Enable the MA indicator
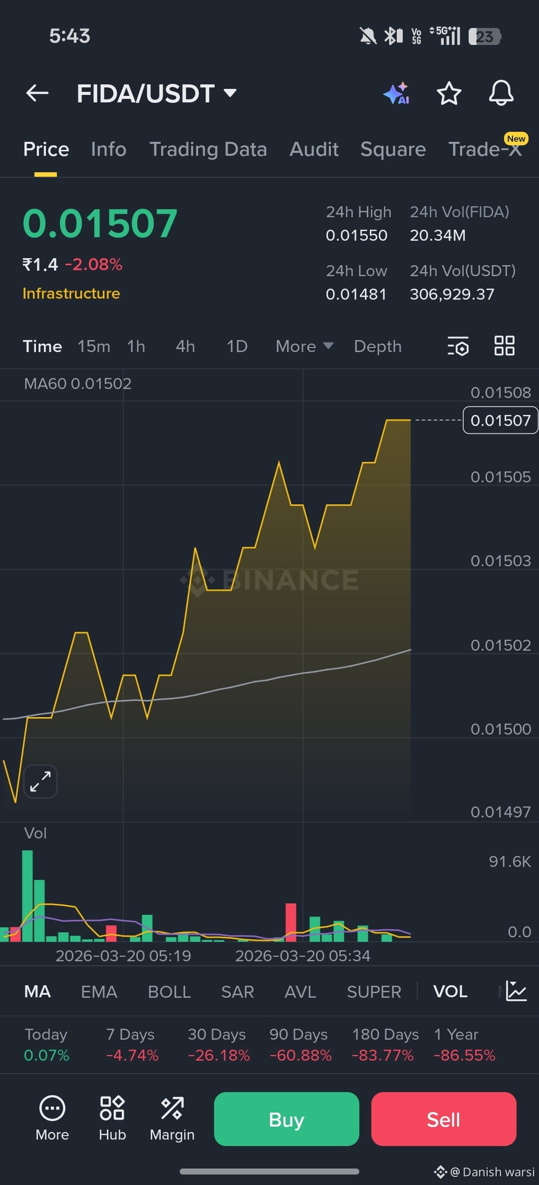This screenshot has width=539, height=1185. coord(37,991)
